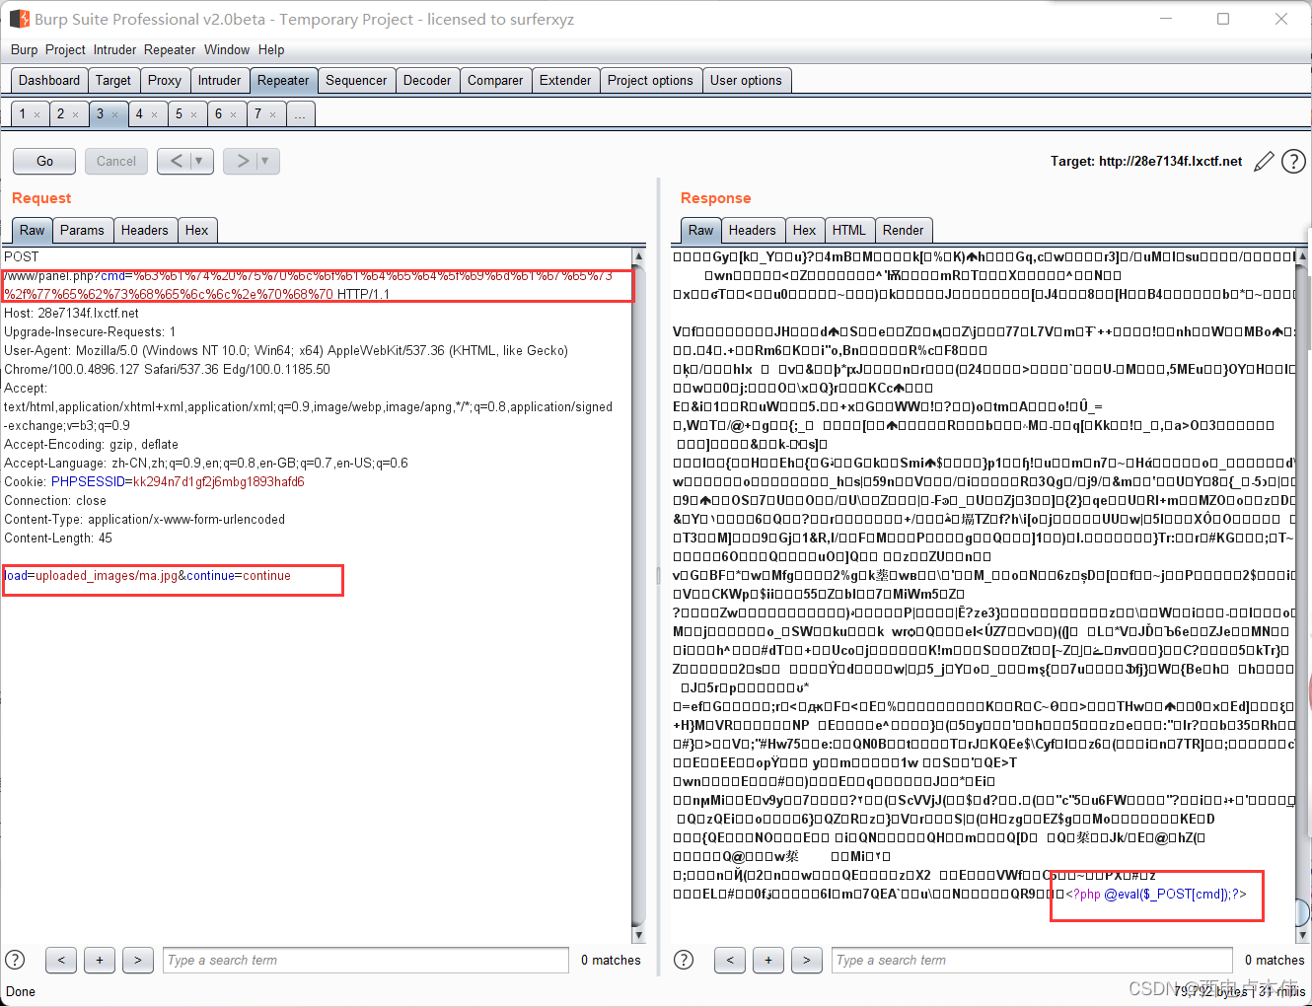Switch to the Extender tab
Screen dimensions: 1312x1007
(565, 80)
